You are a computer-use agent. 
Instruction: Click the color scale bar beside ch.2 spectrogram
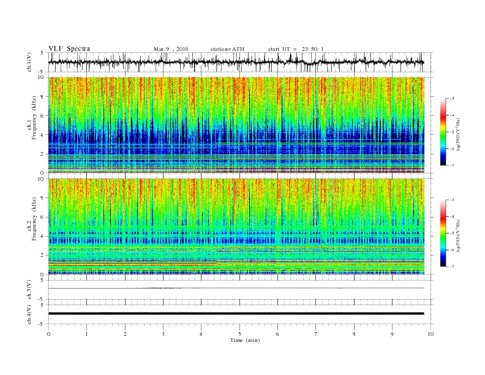pos(443,233)
